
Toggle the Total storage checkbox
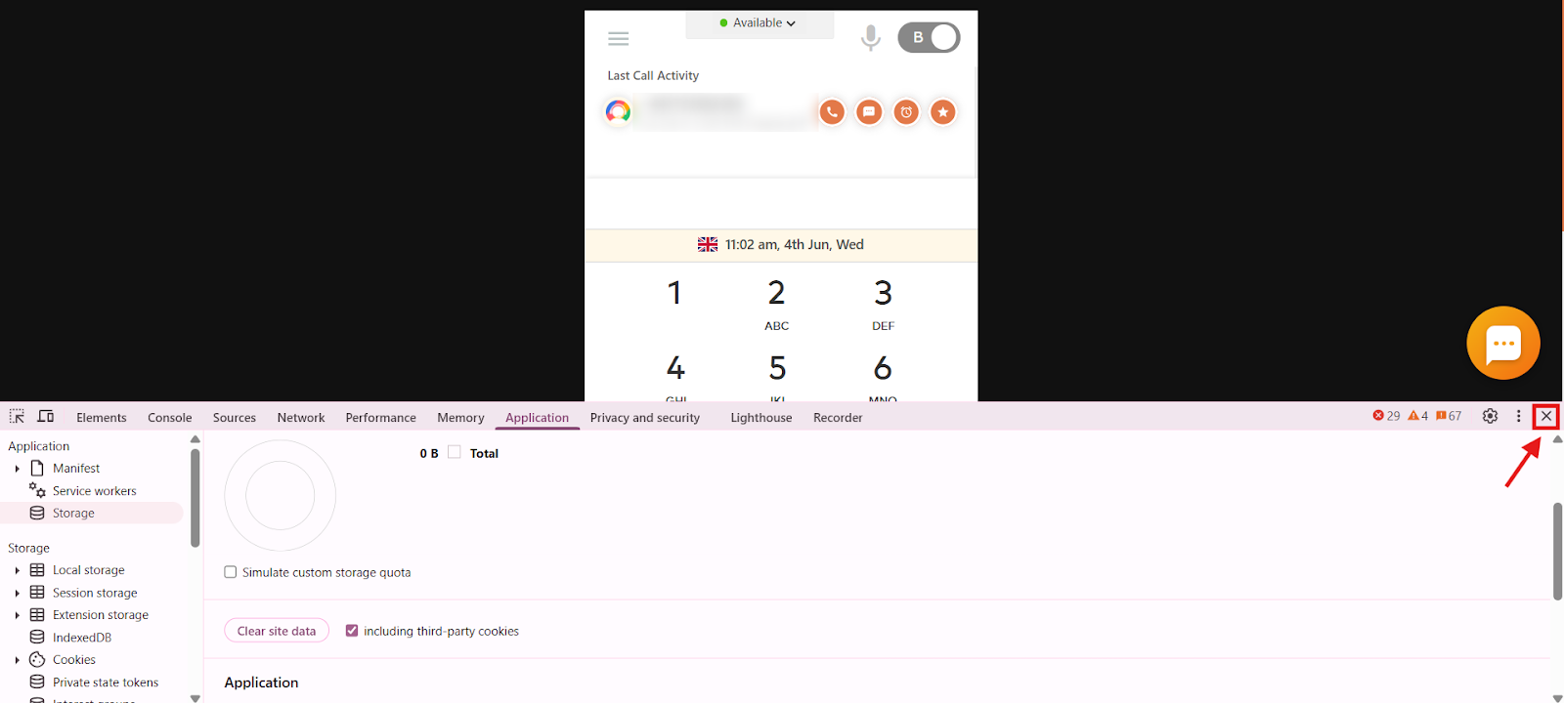(x=454, y=452)
